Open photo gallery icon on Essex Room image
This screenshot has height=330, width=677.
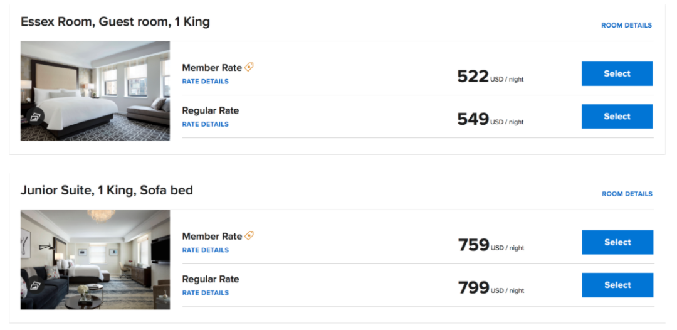pyautogui.click(x=35, y=116)
